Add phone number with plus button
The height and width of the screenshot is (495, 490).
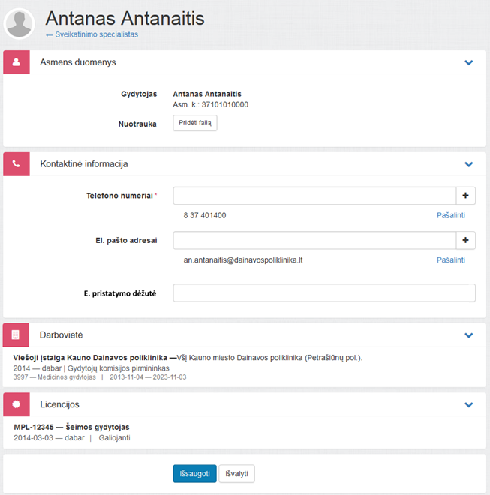[x=465, y=196]
